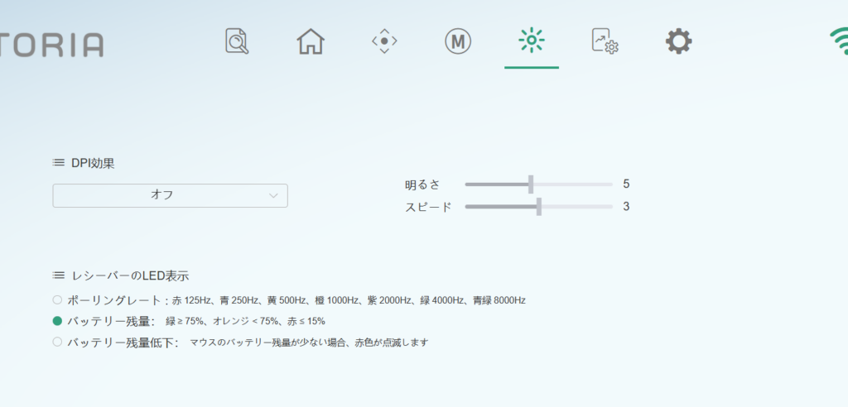Viewport: 848px width, 407px height.
Task: Select the バッテリー残量低下 radio button
Action: click(57, 342)
